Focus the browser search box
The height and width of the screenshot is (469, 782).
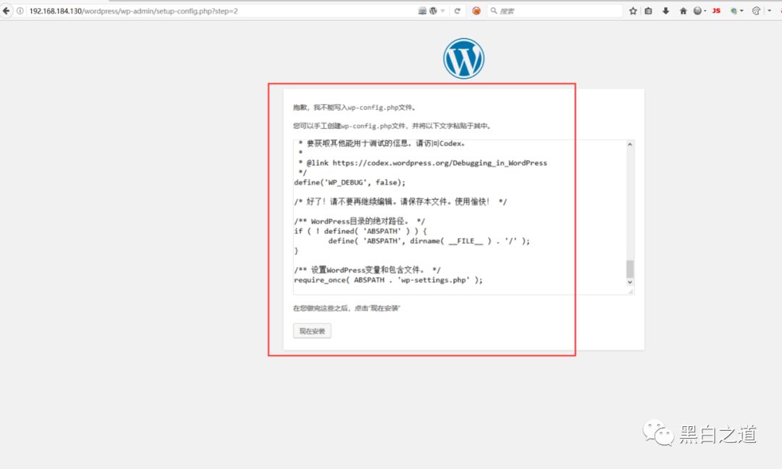[555, 11]
